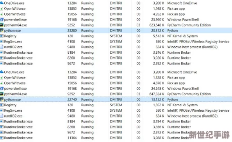Select Registry in the row with 5,512 K

pos(10,36)
